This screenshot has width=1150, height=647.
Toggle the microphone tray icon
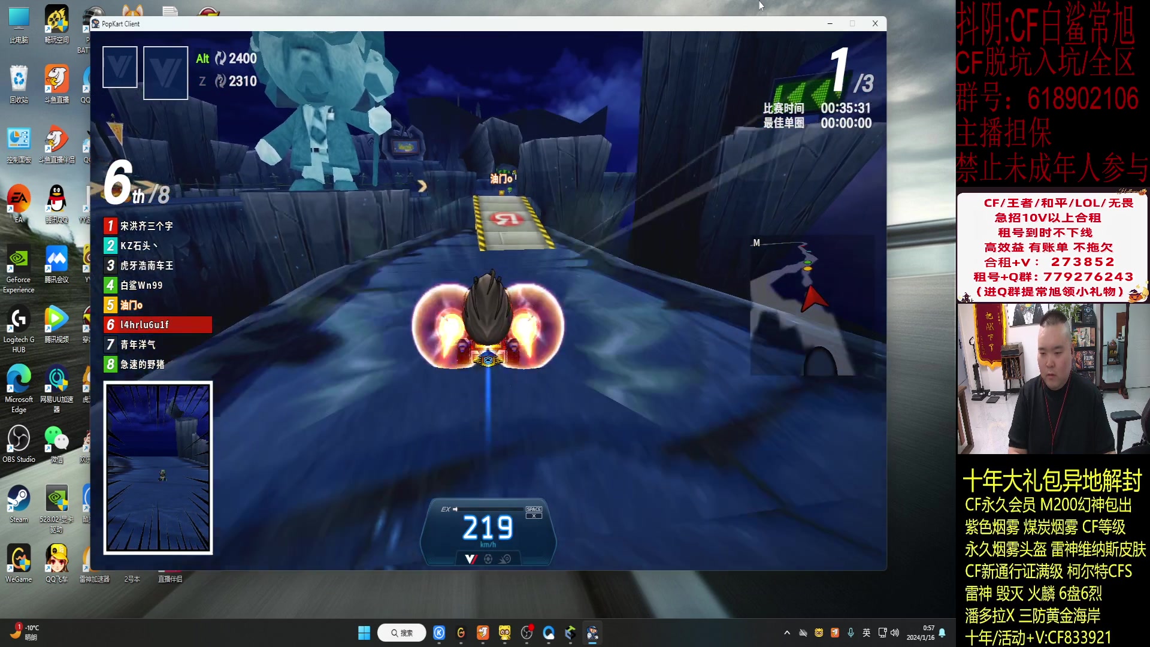(x=851, y=633)
